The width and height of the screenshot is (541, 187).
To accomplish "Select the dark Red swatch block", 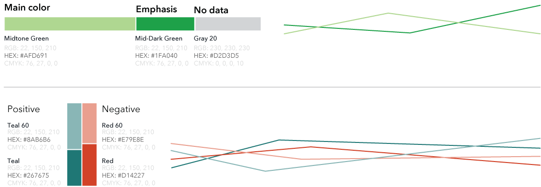I will [x=89, y=165].
